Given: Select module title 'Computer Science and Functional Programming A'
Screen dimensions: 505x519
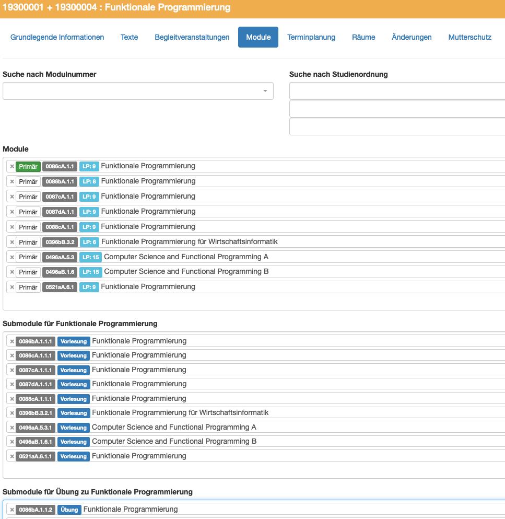Looking at the screenshot, I should coord(186,257).
